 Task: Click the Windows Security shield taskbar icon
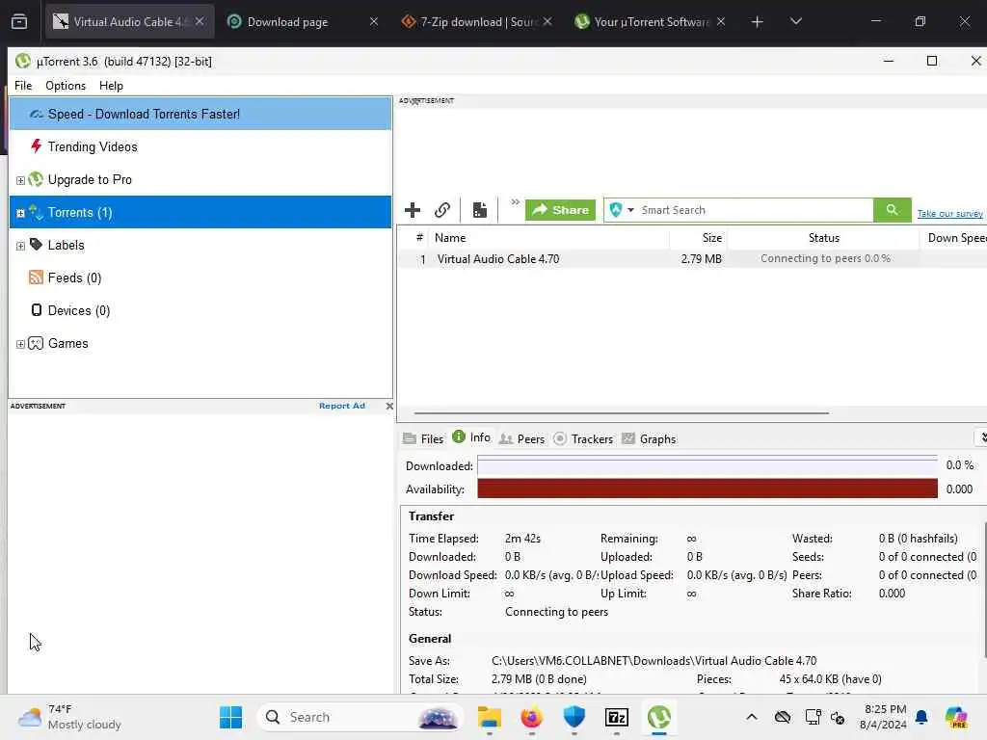(574, 717)
